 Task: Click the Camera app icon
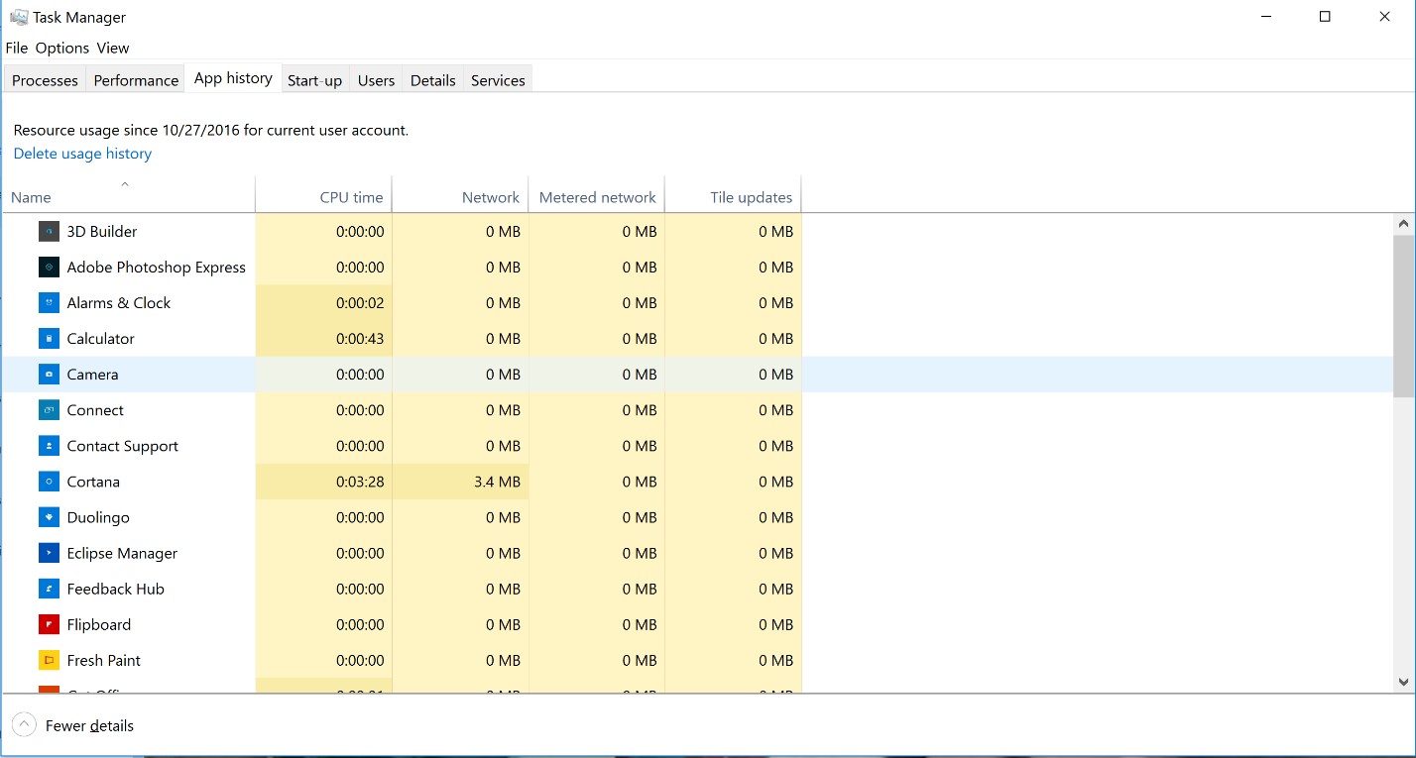[49, 374]
